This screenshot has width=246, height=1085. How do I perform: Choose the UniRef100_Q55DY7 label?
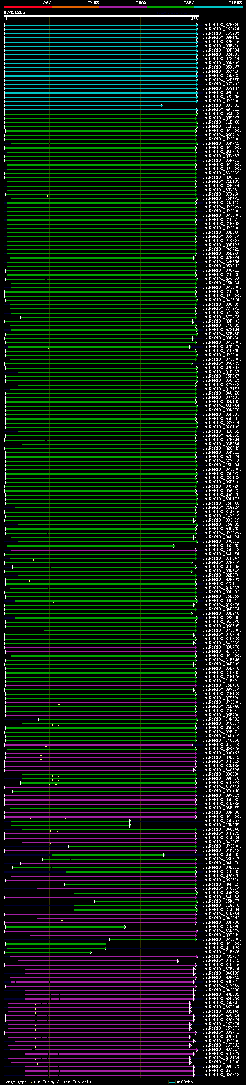(x=221, y=118)
